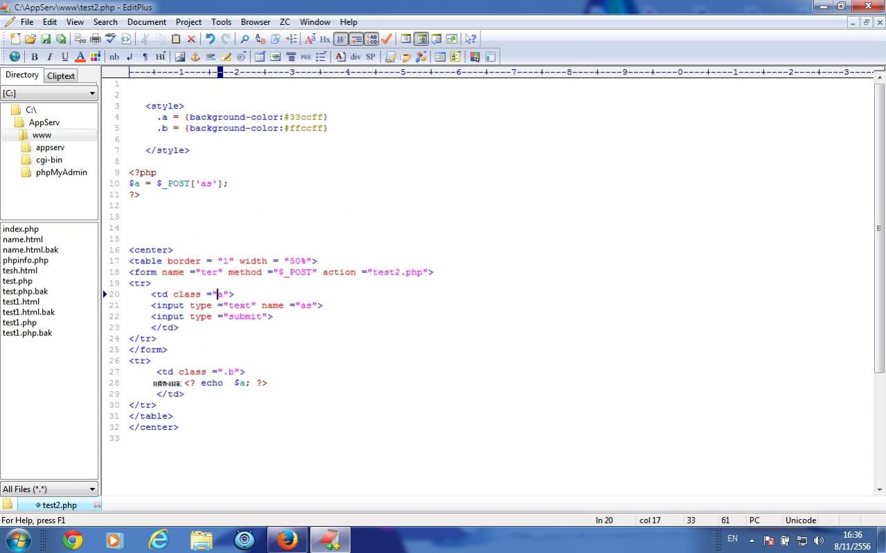Image resolution: width=886 pixels, height=553 pixels.
Task: Create a new file with the New icon
Action: click(15, 39)
